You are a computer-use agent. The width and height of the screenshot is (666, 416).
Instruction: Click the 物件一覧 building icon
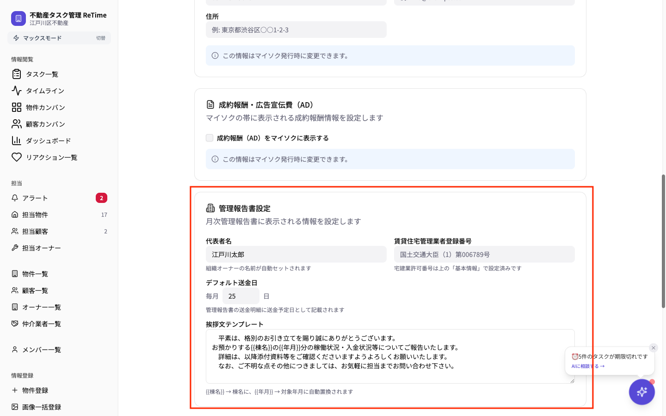pyautogui.click(x=15, y=274)
